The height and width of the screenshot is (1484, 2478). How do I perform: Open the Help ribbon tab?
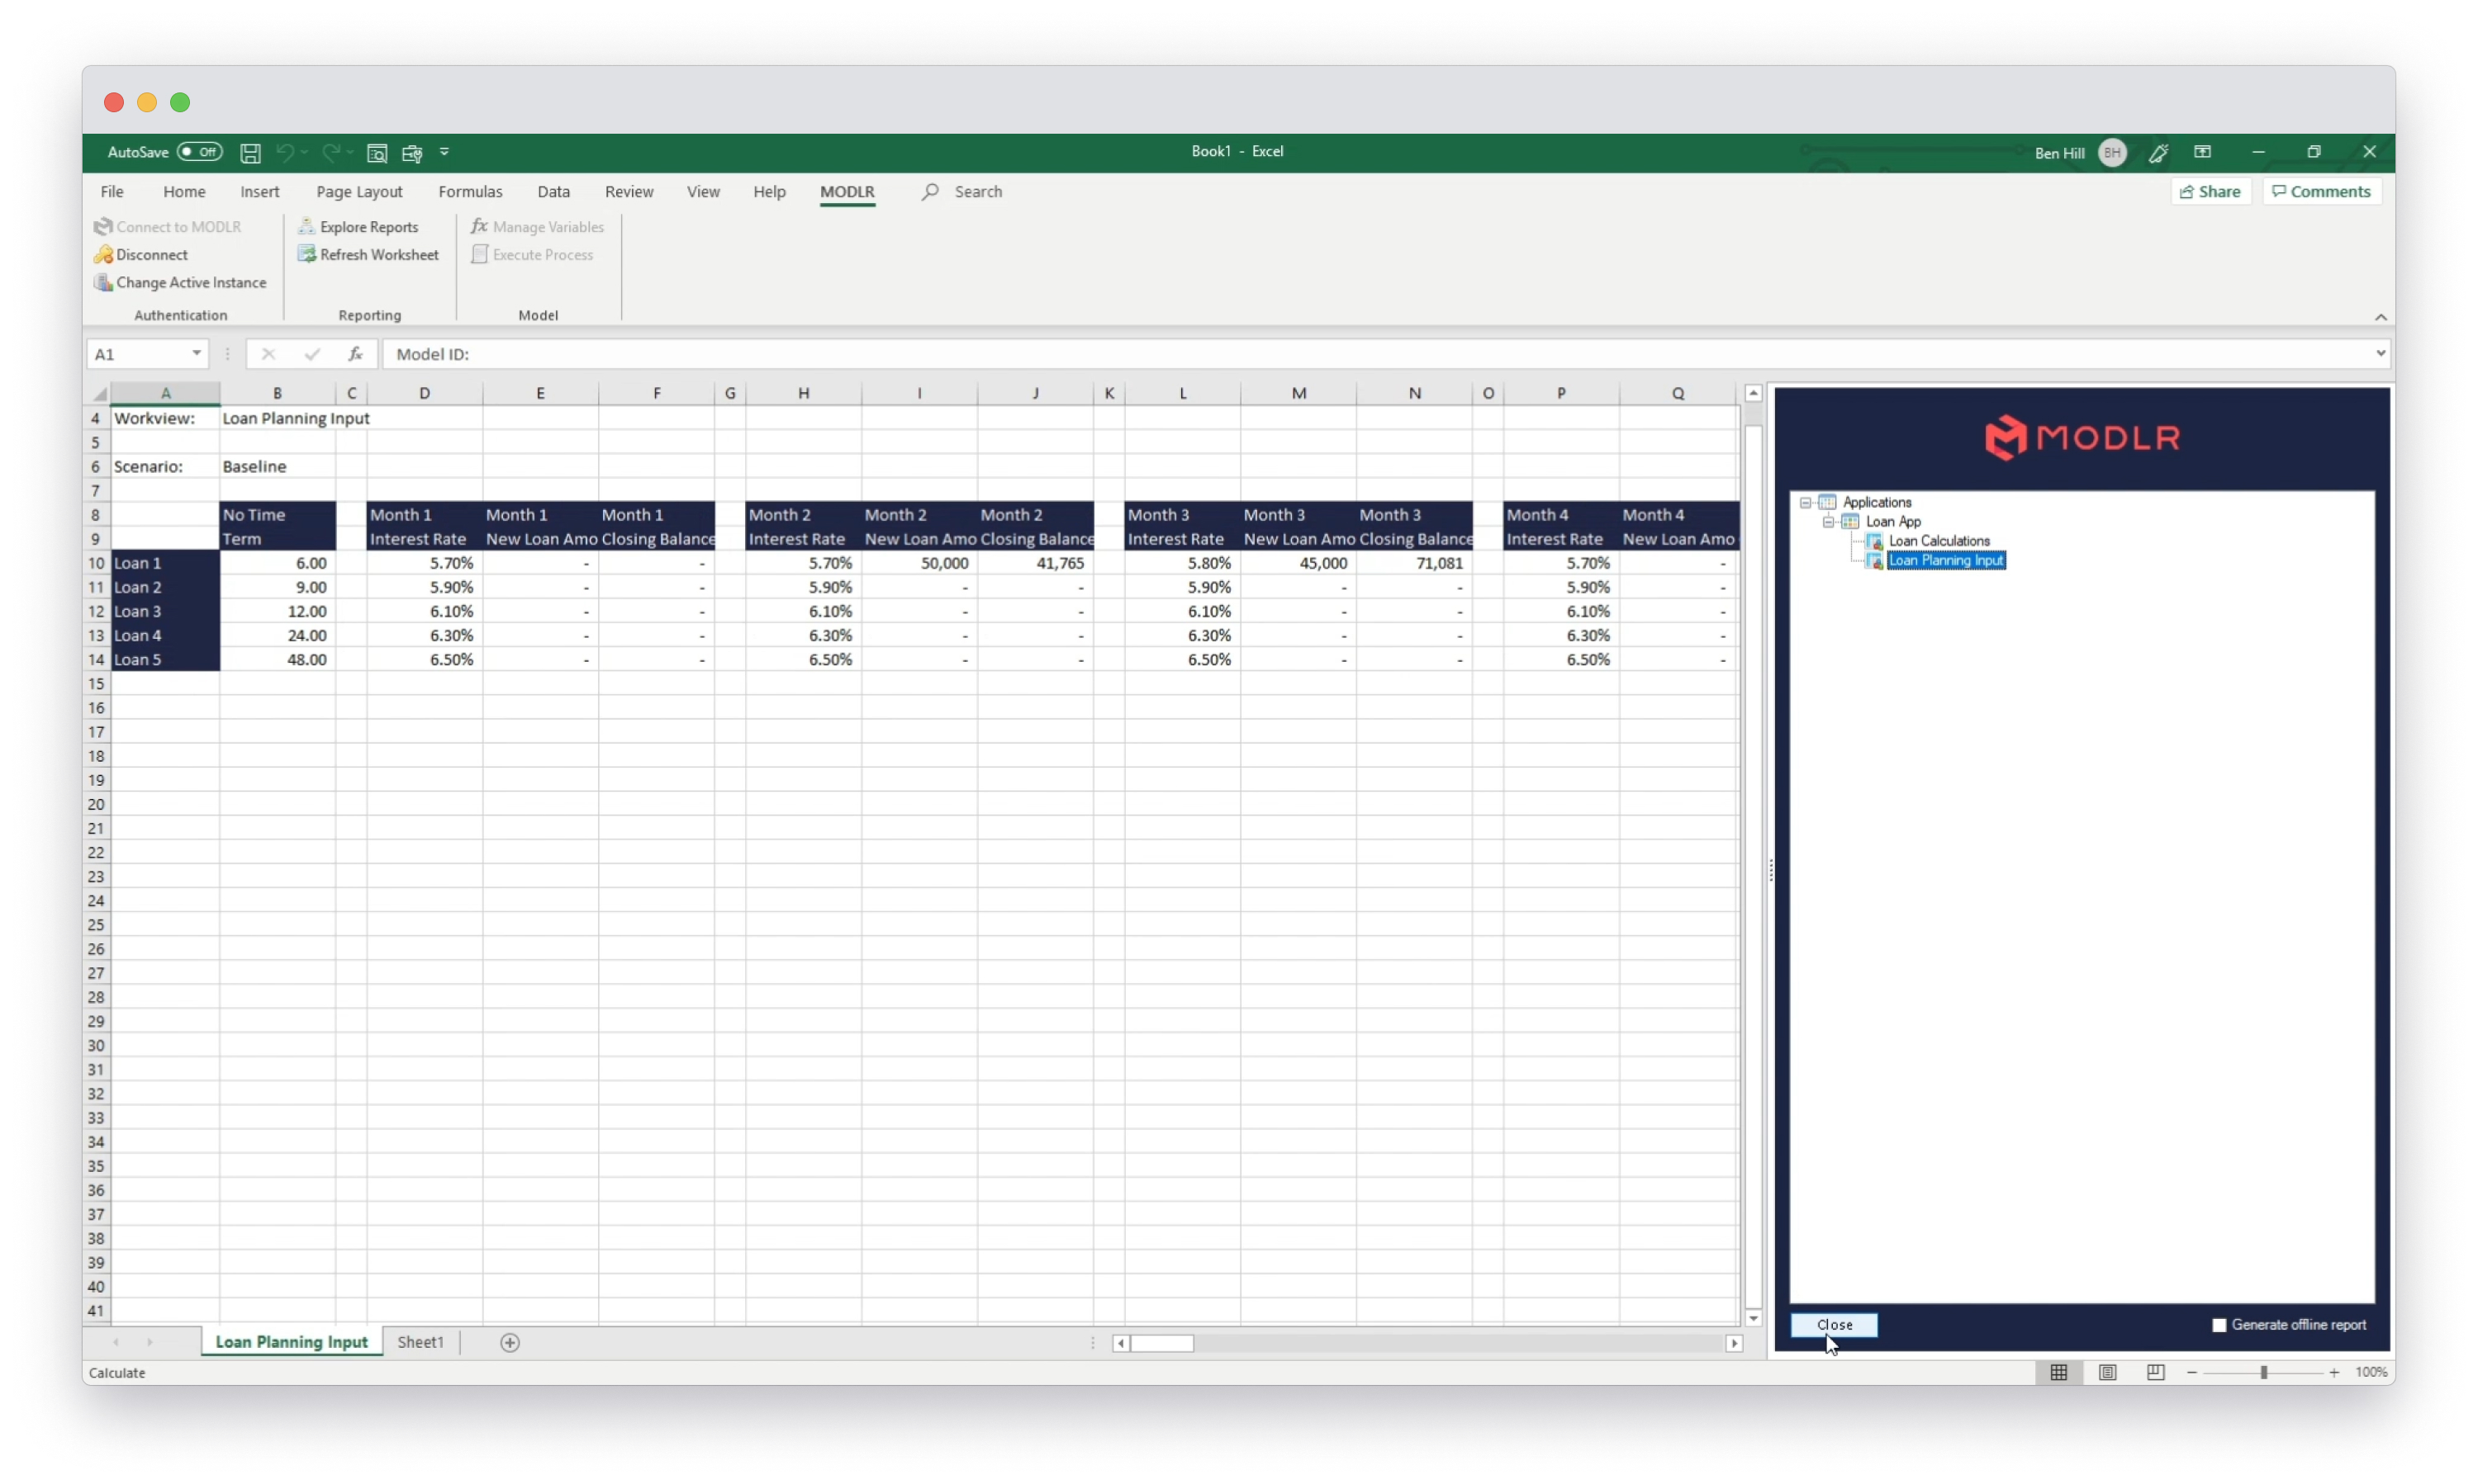point(769,192)
